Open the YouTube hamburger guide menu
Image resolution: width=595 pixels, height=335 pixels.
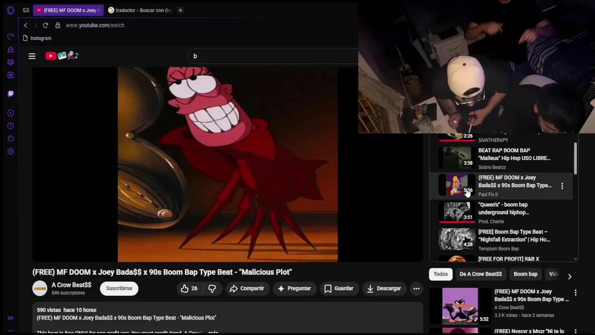point(32,56)
